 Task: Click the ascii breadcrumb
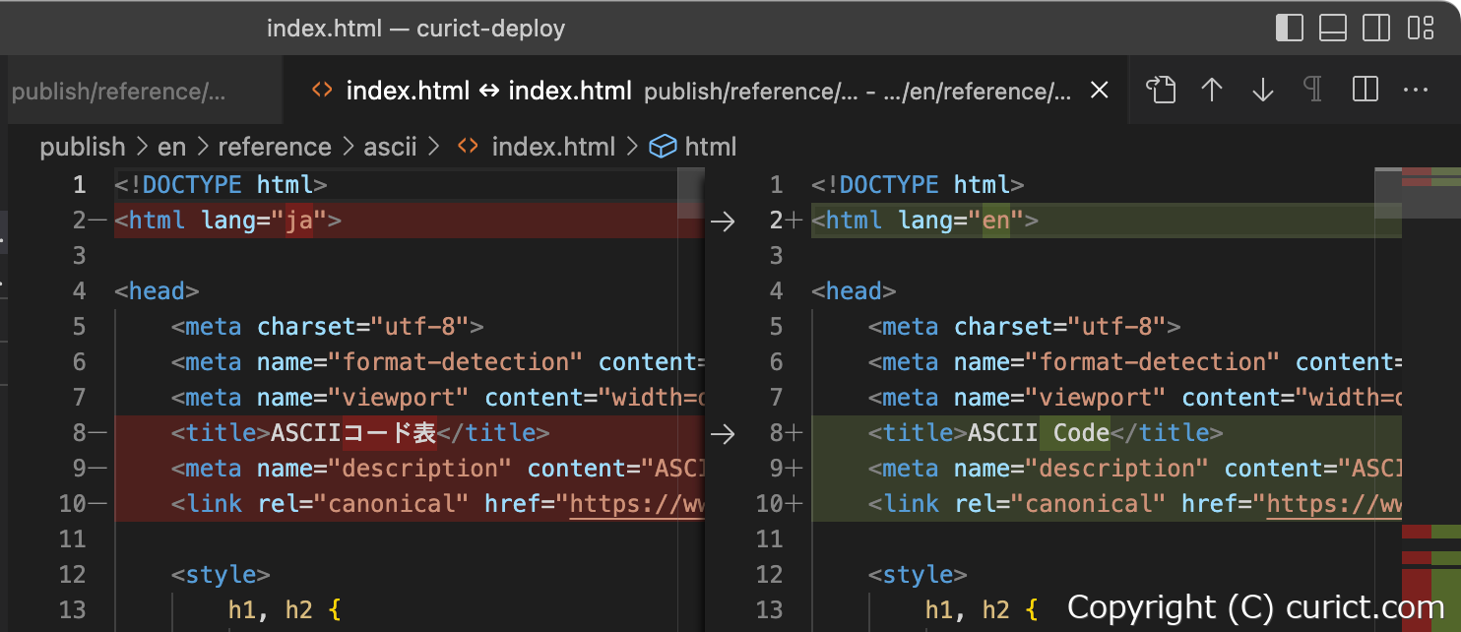click(x=391, y=147)
